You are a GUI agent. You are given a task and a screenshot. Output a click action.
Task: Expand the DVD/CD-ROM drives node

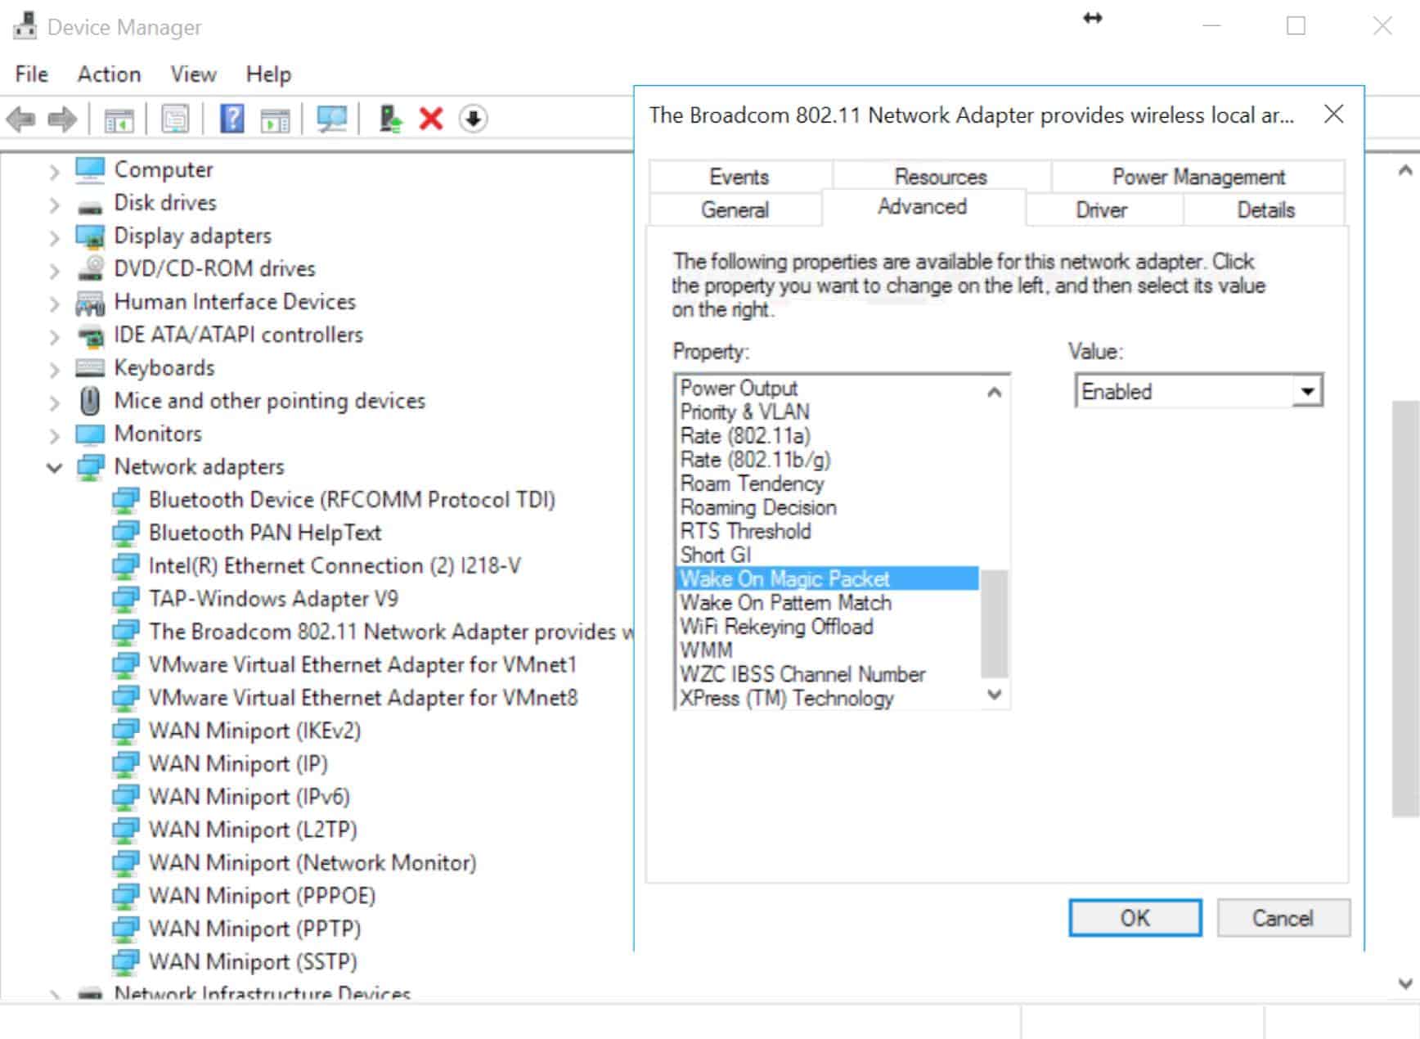(x=54, y=270)
